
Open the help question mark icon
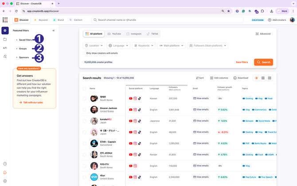tap(5, 164)
